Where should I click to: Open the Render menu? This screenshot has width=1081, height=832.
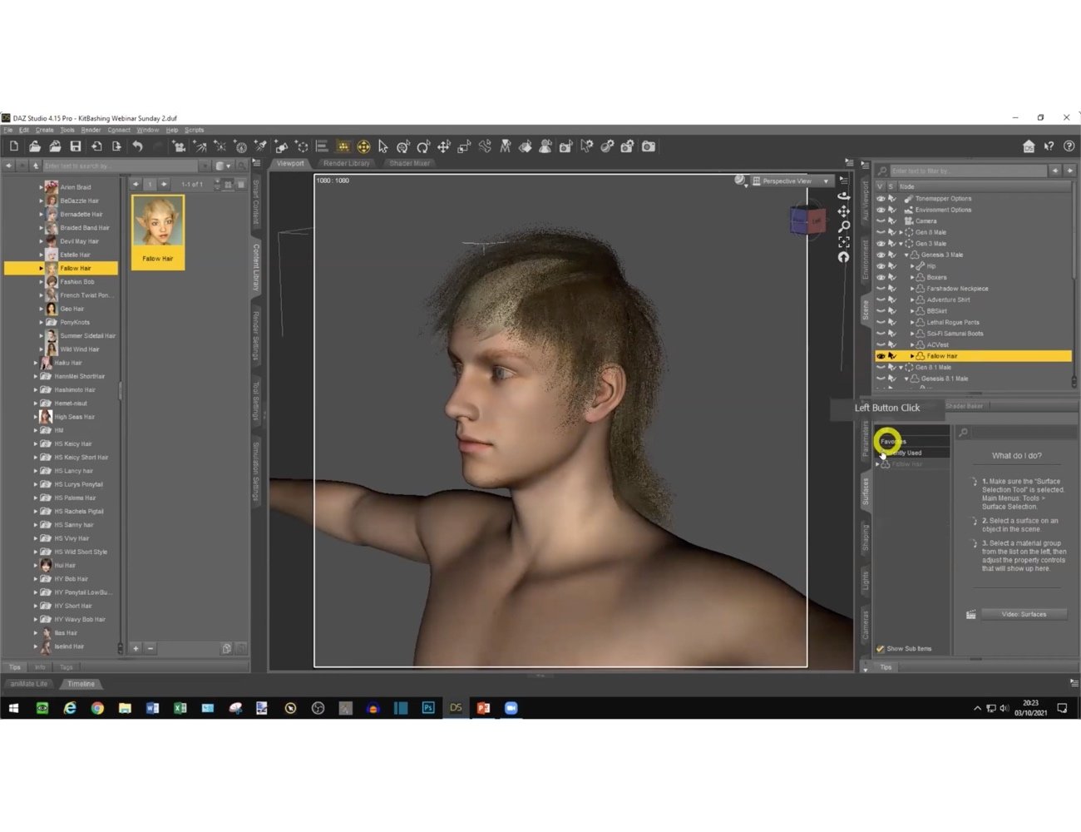coord(91,130)
